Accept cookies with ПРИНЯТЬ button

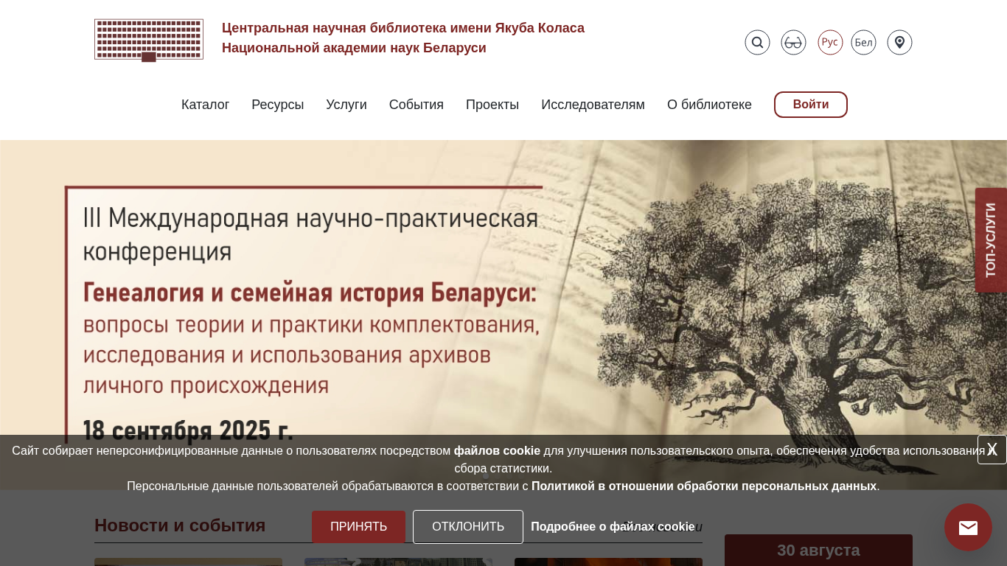pyautogui.click(x=358, y=527)
